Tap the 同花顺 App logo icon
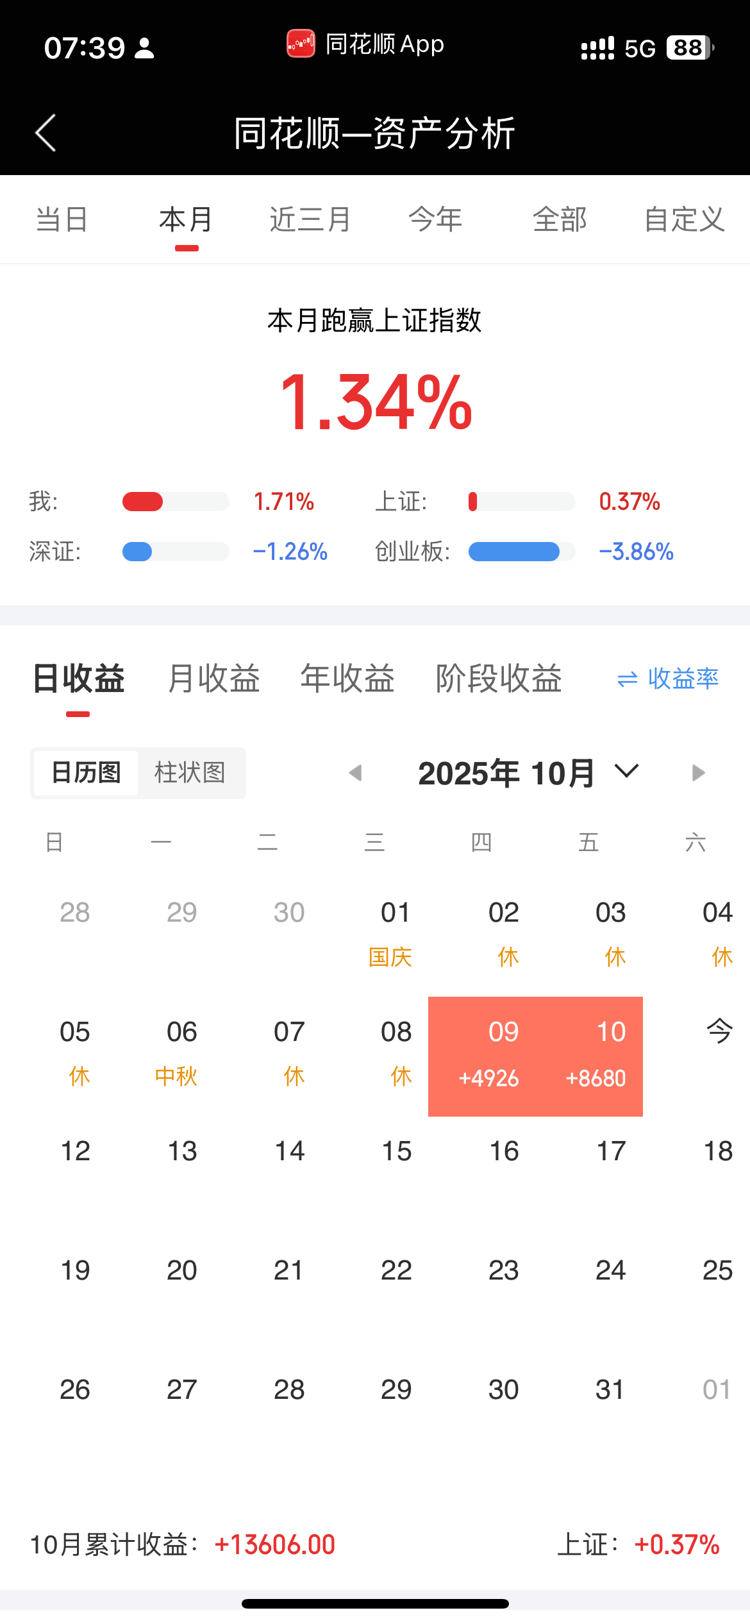The width and height of the screenshot is (750, 1624). [301, 44]
